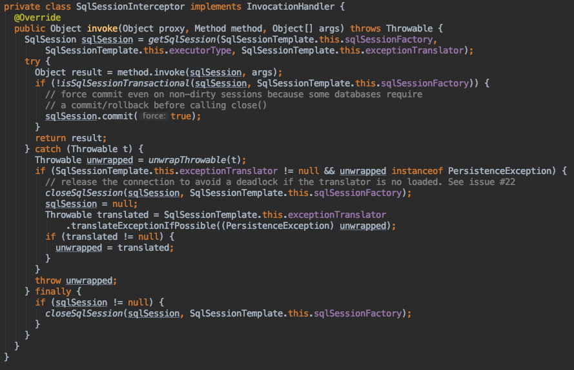Click the isSqlSessionTransactional method call
This screenshot has height=370, width=574.
pyautogui.click(x=125, y=83)
